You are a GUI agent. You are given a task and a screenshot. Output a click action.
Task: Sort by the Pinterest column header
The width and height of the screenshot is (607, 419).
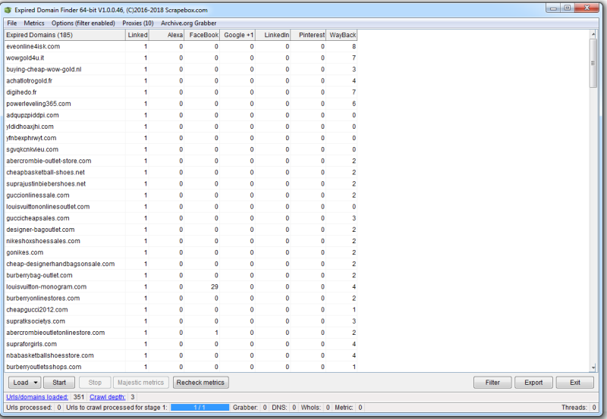click(x=308, y=35)
